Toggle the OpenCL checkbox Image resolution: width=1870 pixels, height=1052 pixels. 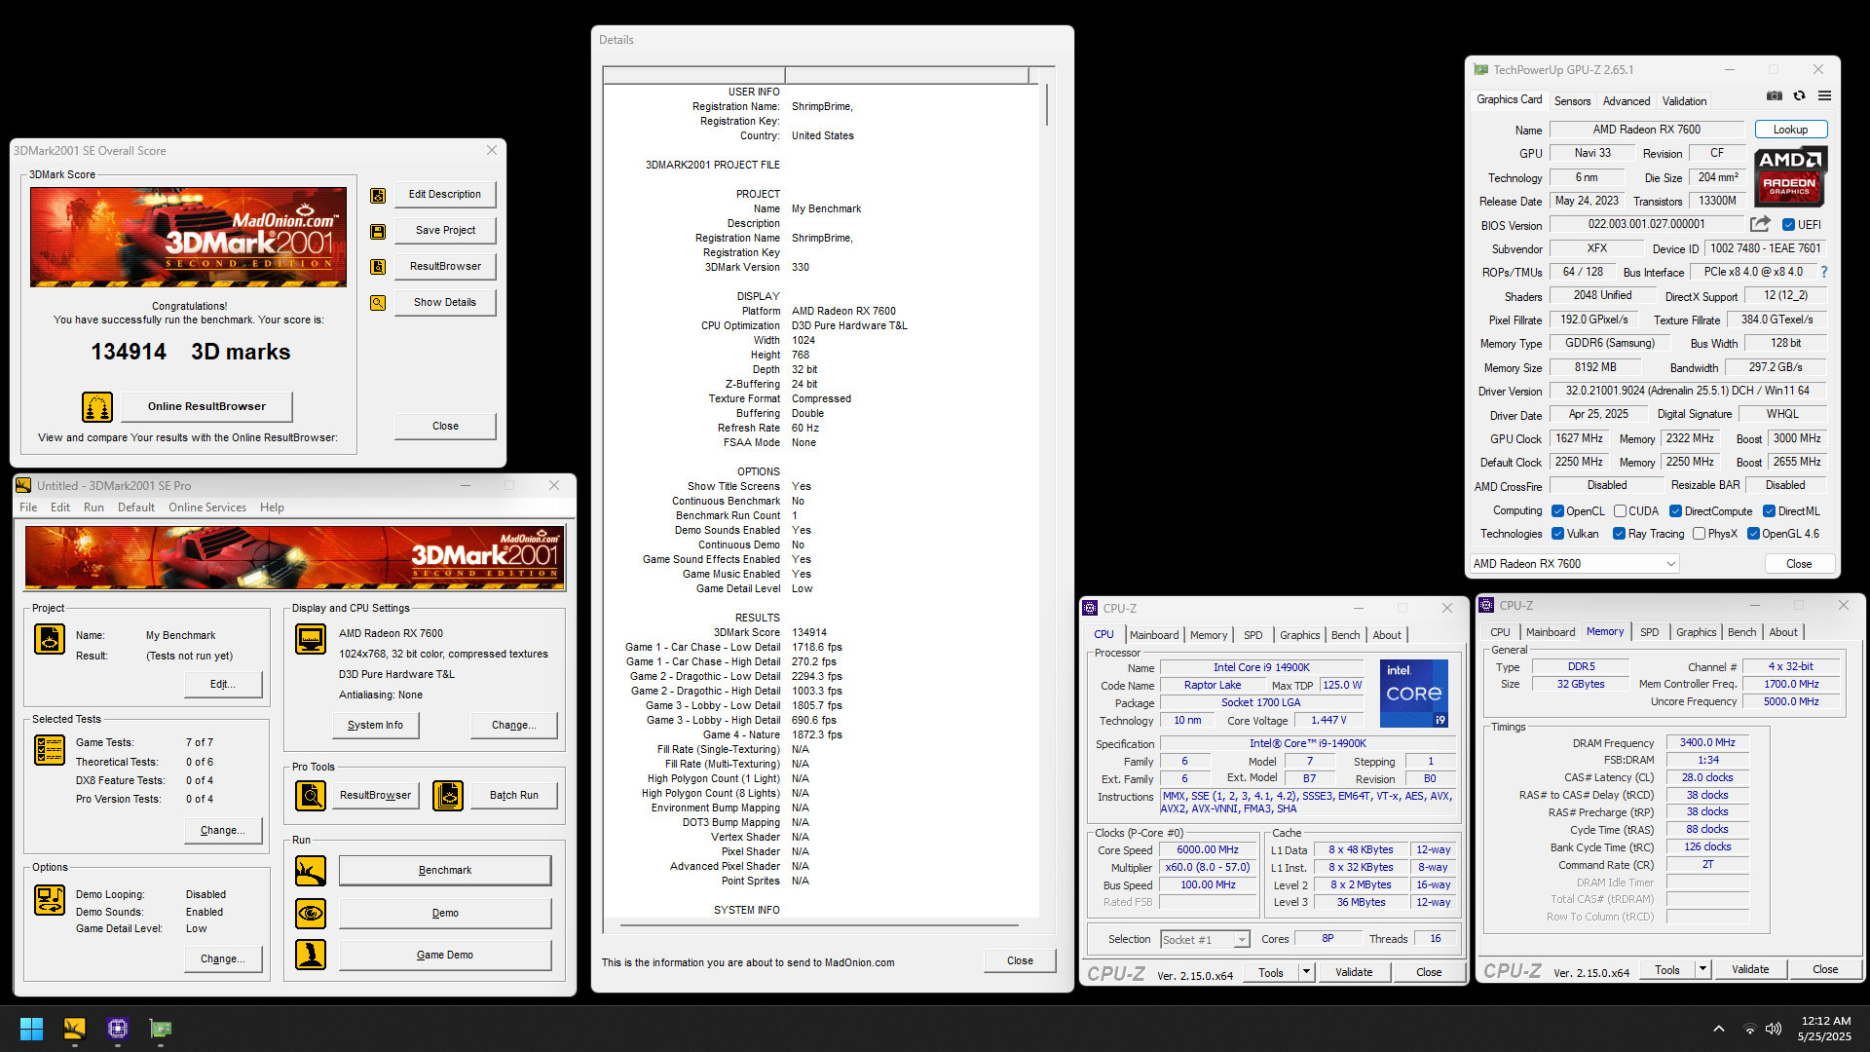click(1557, 511)
